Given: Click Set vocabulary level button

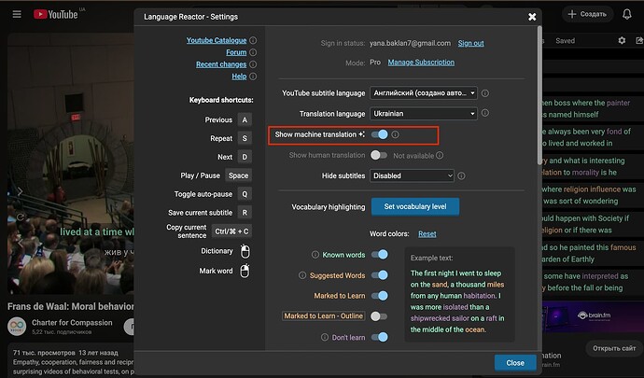Looking at the screenshot, I should pyautogui.click(x=415, y=206).
